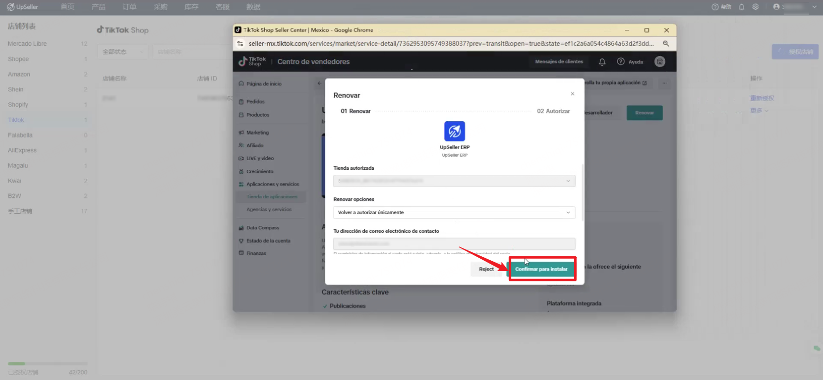The width and height of the screenshot is (823, 380).
Task: Open the 订单 menu in UpSeller
Action: (x=129, y=7)
